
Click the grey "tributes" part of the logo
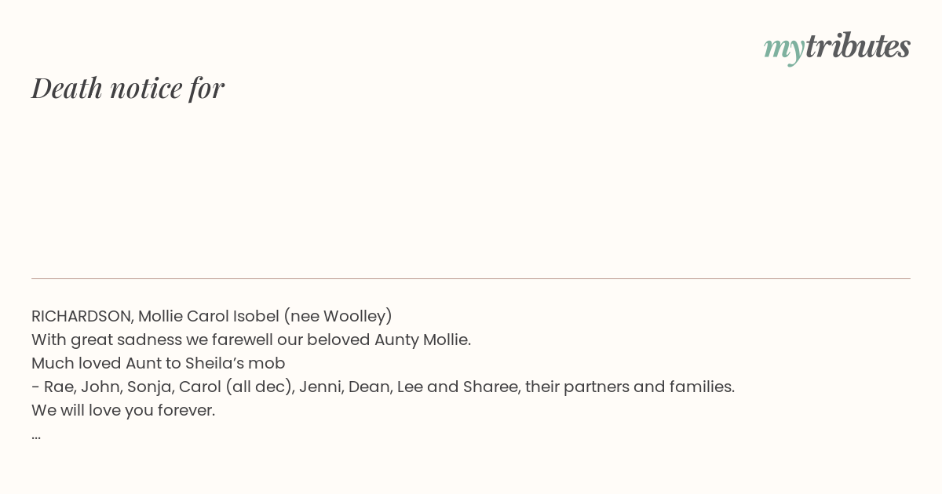[x=857, y=45]
